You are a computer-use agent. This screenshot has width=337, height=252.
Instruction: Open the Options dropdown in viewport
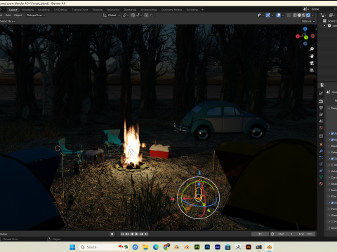308,21
